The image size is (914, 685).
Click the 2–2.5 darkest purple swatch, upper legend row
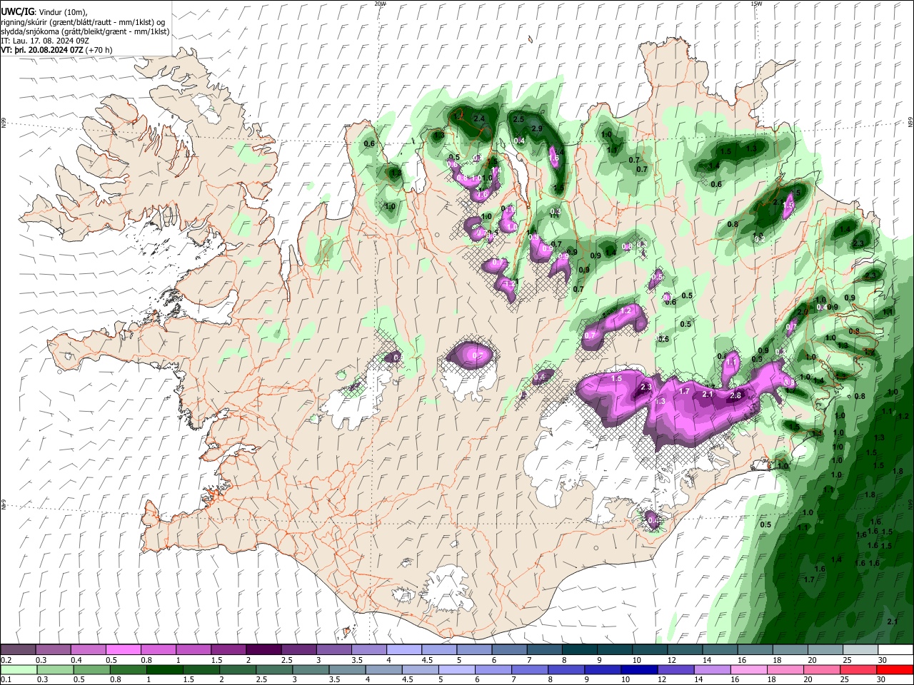(264, 650)
